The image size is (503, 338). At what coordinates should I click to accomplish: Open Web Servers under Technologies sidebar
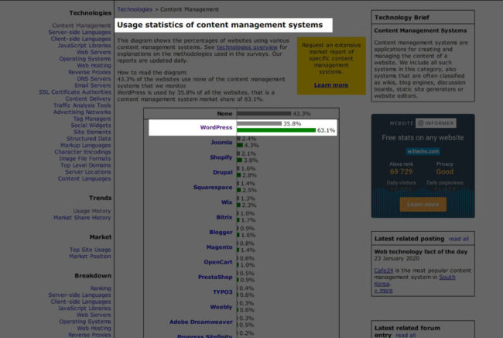point(94,52)
